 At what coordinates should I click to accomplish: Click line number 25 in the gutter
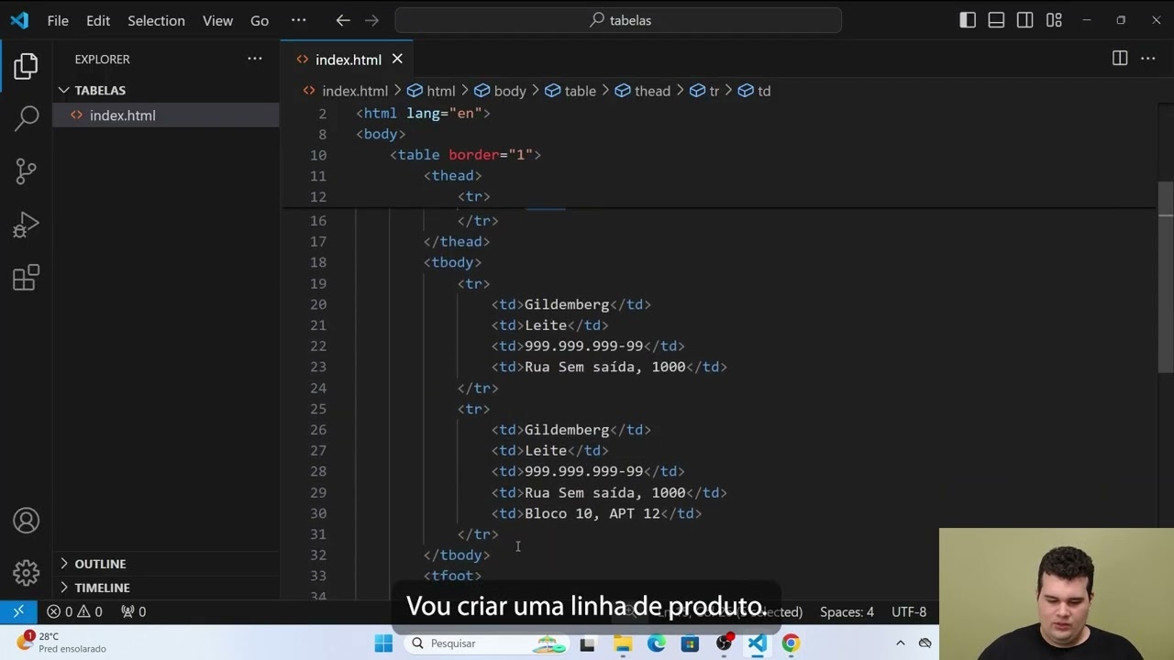(317, 409)
